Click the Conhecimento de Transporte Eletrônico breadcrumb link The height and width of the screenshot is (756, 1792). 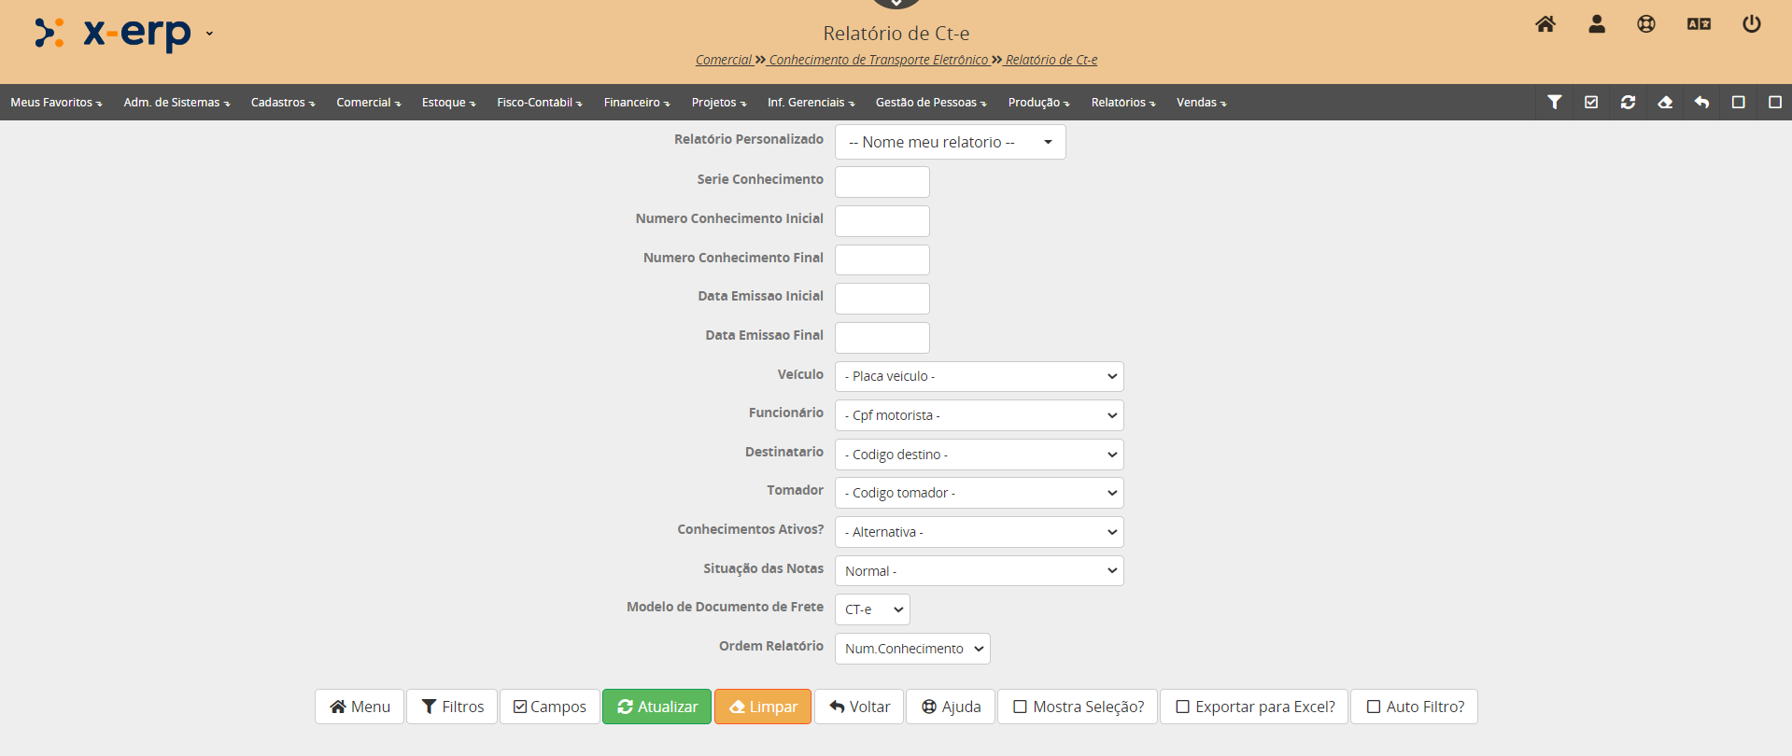[878, 60]
